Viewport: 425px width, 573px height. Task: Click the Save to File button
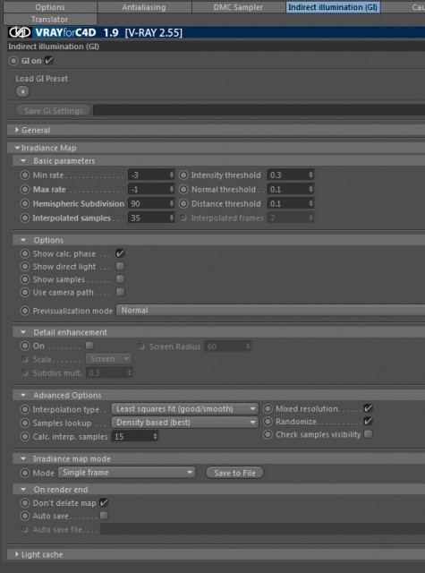point(234,473)
